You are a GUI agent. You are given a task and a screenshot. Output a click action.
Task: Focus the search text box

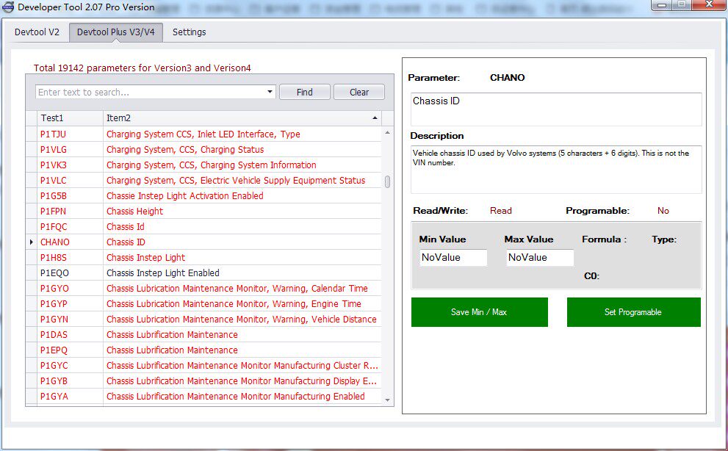click(150, 92)
